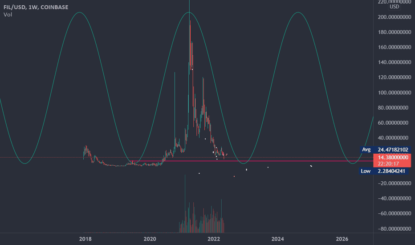Click the 2018 label on time axis
The height and width of the screenshot is (245, 415).
[85, 239]
